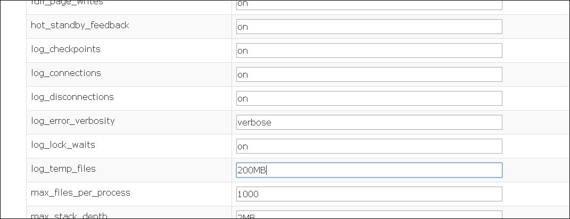Select the max_stack_depth value field
Viewport: 570px width, 219px height.
(x=369, y=215)
